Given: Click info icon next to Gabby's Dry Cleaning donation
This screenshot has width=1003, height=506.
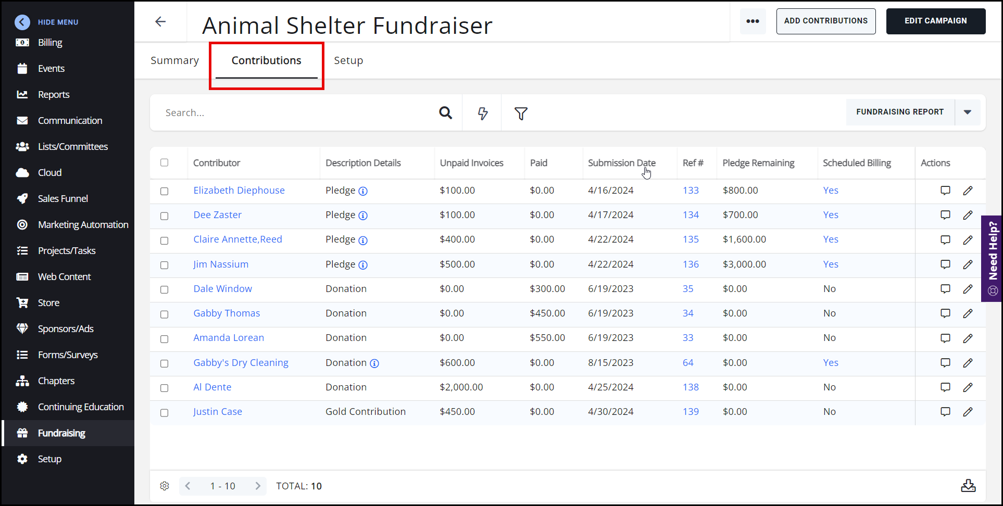Looking at the screenshot, I should 374,363.
